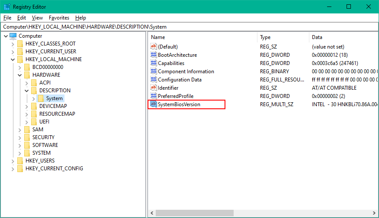Select the SOFTWARE key in the tree
This screenshot has height=218, width=379.
coord(45,145)
